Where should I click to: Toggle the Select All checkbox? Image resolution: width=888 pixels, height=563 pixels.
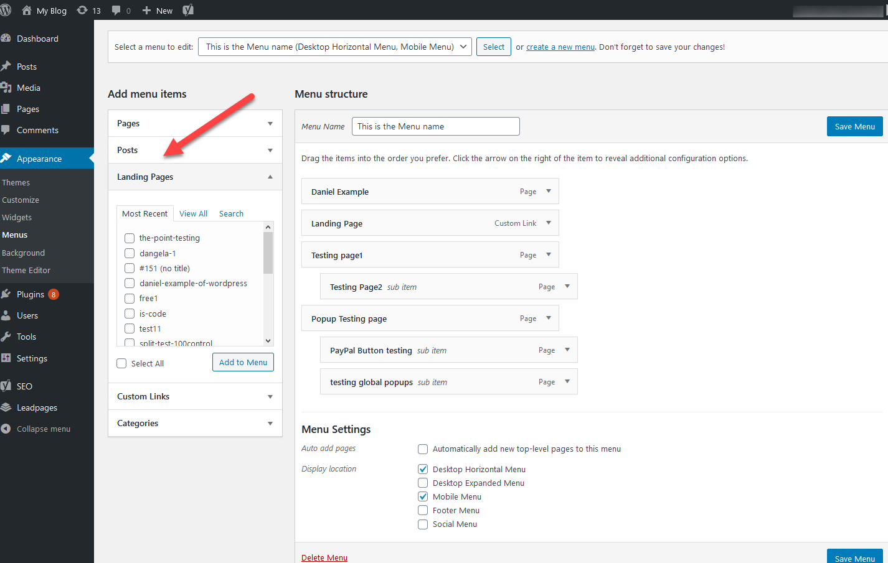121,363
